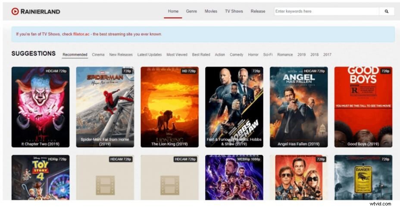Filter suggestions by Action

click(220, 55)
